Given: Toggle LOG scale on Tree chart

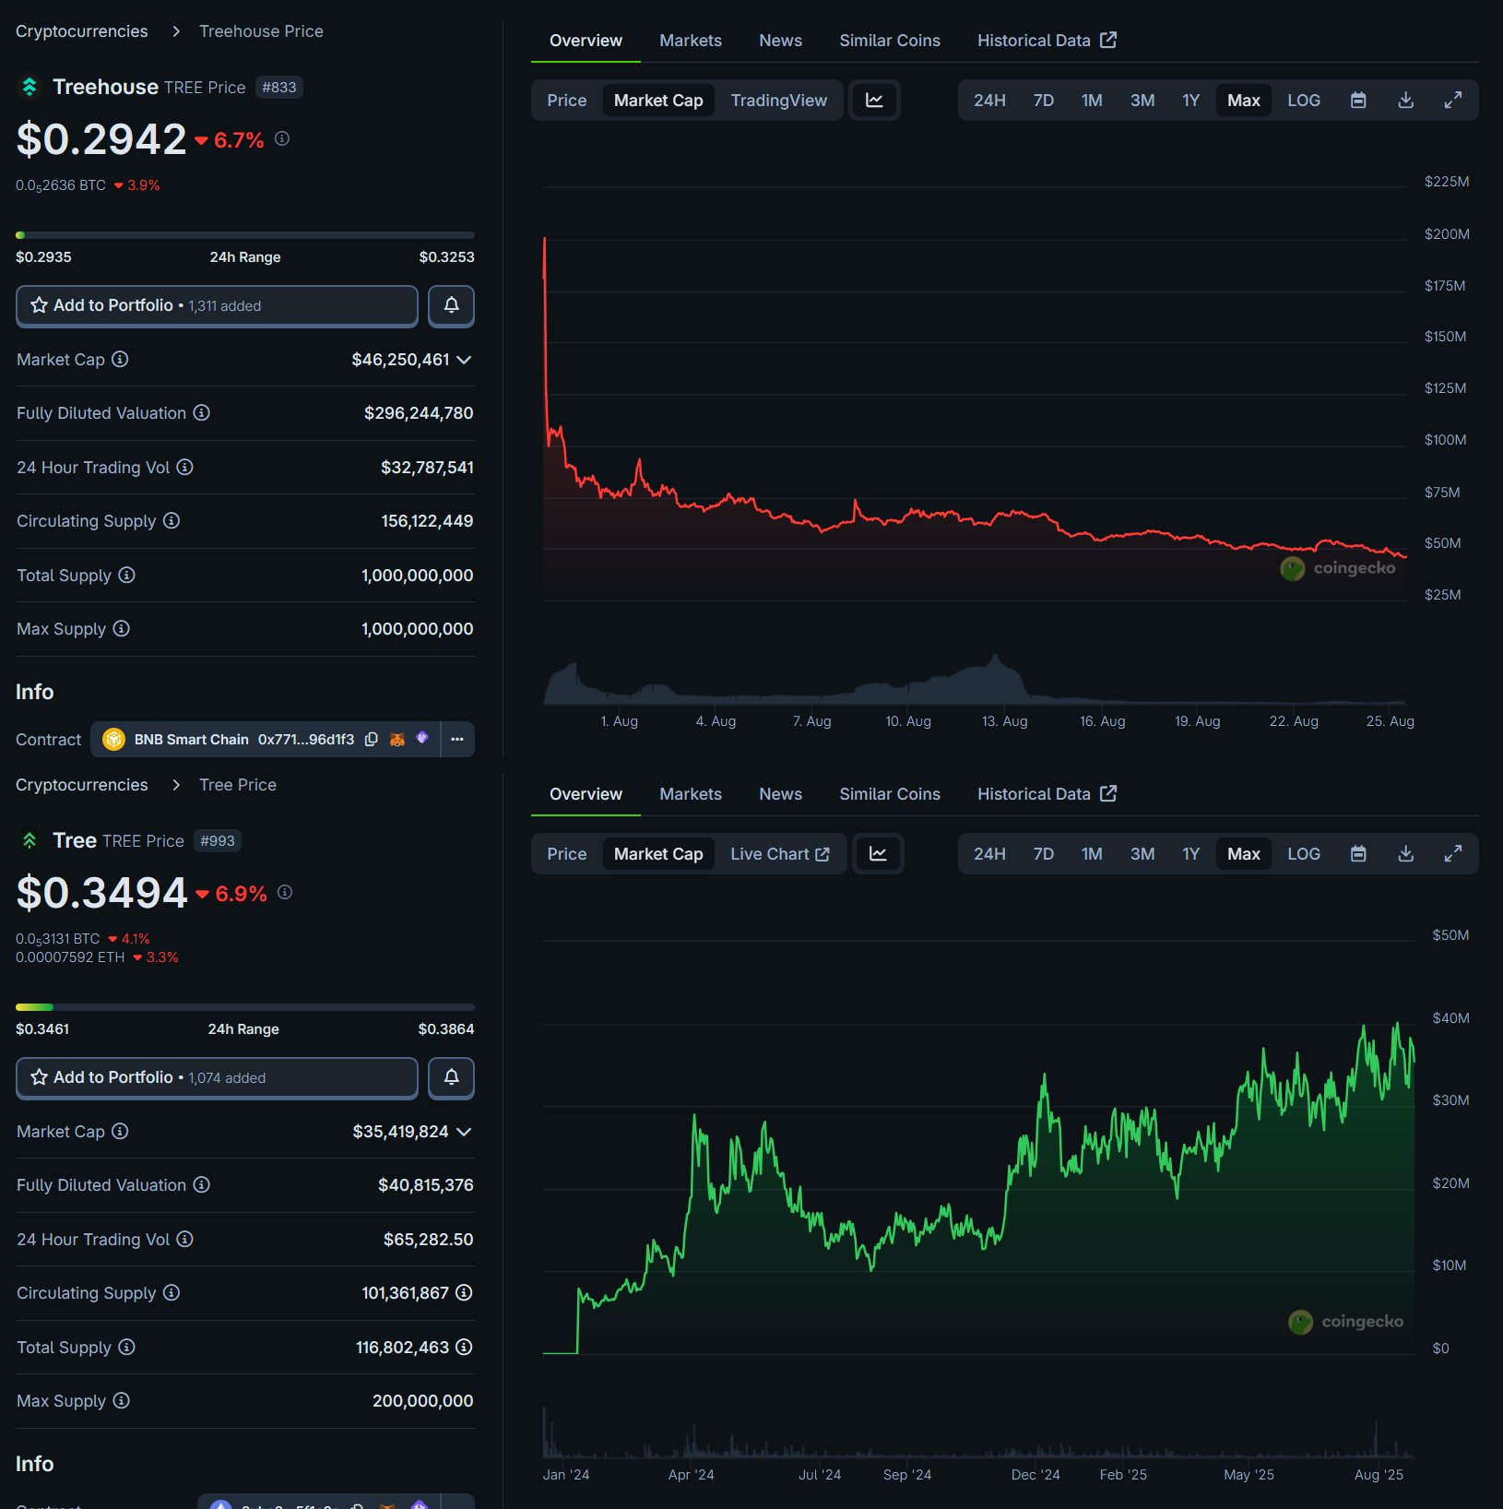Looking at the screenshot, I should coord(1304,854).
